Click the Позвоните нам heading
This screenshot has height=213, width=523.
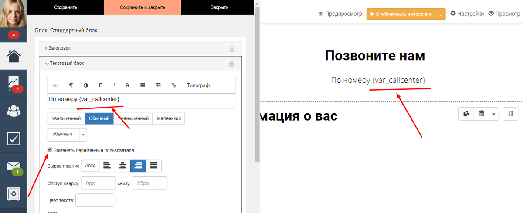[375, 56]
